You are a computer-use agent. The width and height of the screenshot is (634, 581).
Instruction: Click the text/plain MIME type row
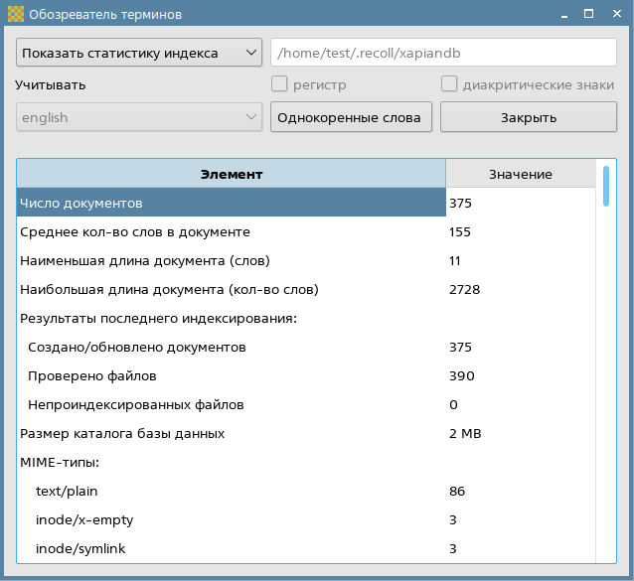[231, 491]
